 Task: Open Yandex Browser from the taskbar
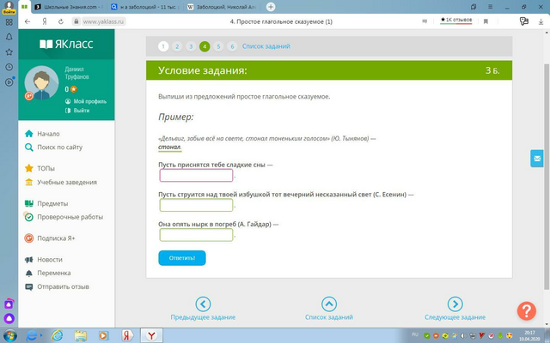(151, 335)
